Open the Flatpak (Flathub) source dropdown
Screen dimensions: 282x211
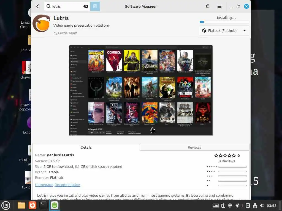(x=224, y=30)
